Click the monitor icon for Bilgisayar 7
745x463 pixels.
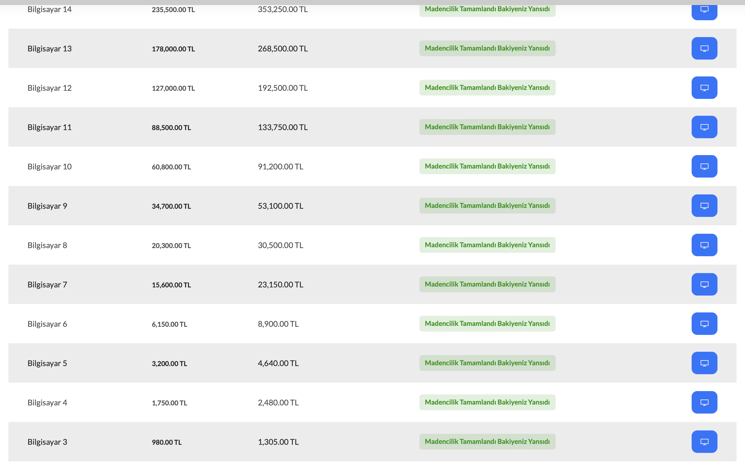click(x=704, y=285)
